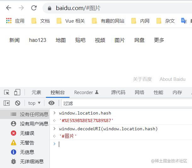Focus the 过滤 filter input field
Screen dimensions: 192x168
(x=127, y=103)
